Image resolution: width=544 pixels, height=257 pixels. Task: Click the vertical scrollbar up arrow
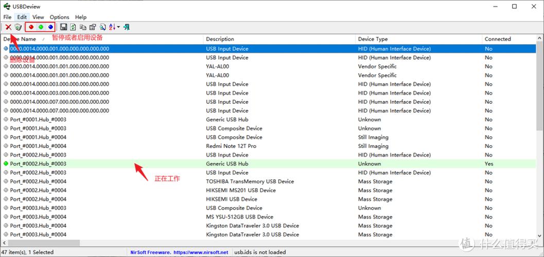[540, 38]
